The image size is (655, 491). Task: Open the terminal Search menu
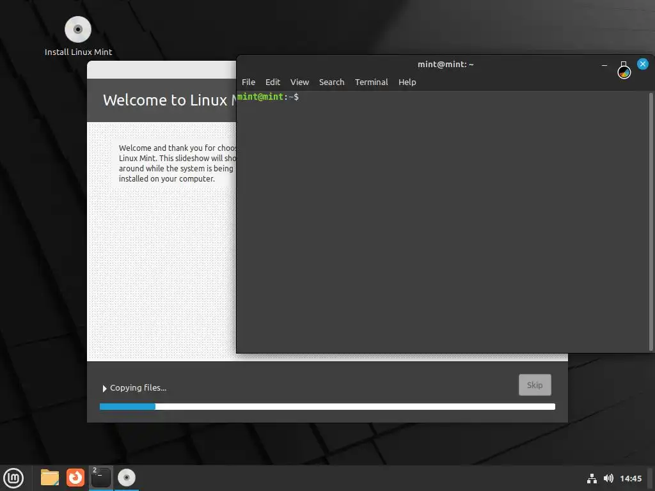pos(332,82)
